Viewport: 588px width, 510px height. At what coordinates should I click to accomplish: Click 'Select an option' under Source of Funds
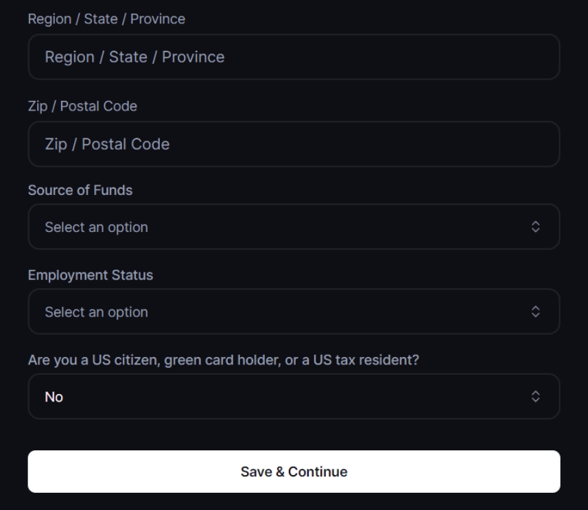96,227
